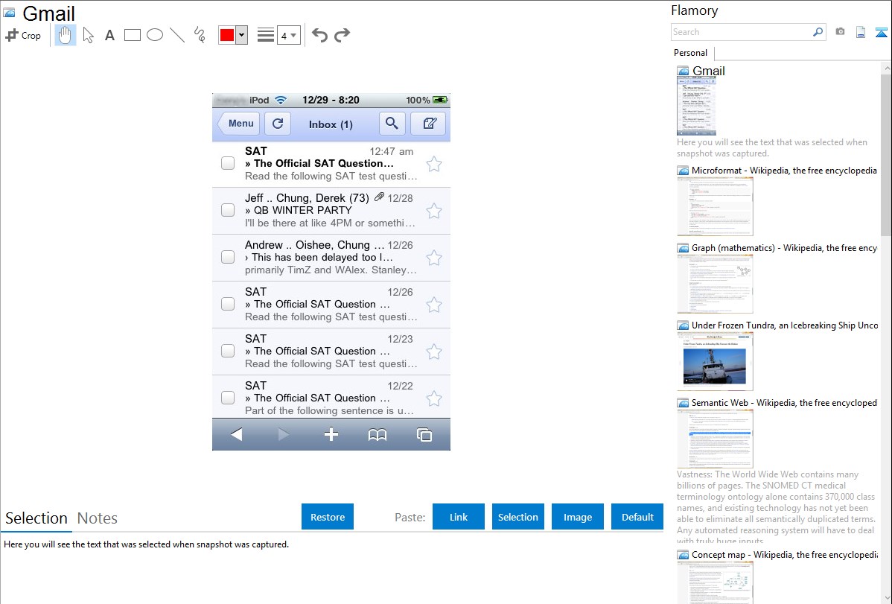The width and height of the screenshot is (892, 604).
Task: Select the text annotation tool
Action: pyautogui.click(x=109, y=35)
